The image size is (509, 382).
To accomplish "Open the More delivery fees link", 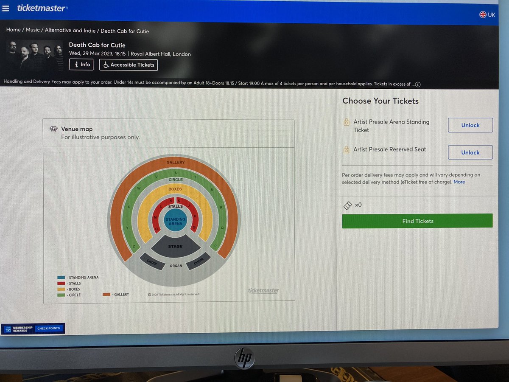I will pyautogui.click(x=459, y=182).
